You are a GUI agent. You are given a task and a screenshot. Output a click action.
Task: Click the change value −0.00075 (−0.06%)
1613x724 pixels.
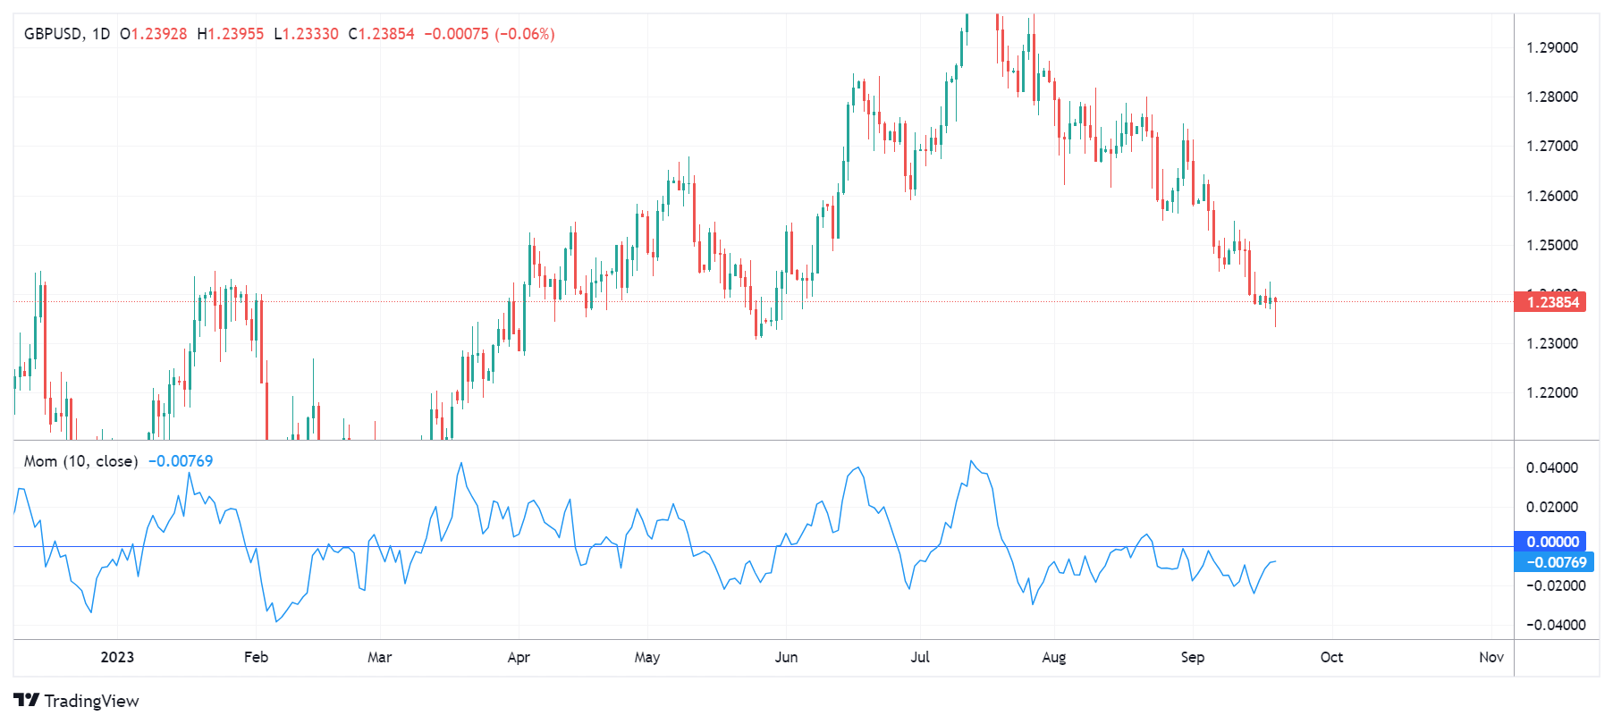click(489, 34)
